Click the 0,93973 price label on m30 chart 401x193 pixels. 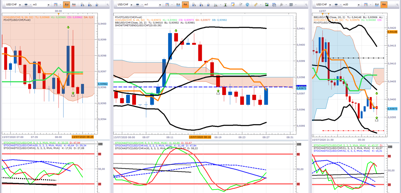click(x=392, y=109)
